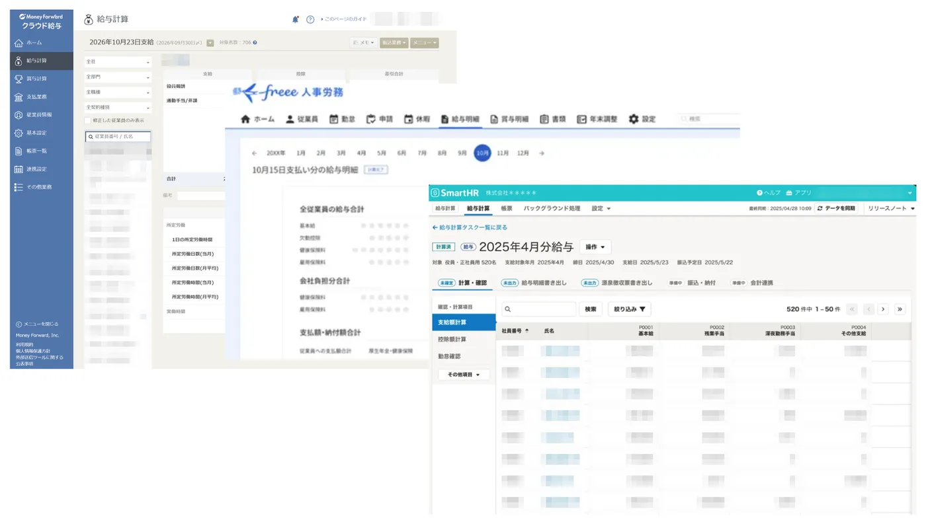The image size is (926, 524).
Task: Sort by 社員番号 column header
Action: (515, 330)
